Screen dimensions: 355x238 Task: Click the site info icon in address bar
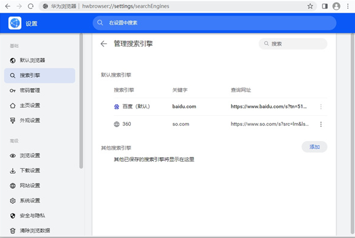tap(45, 6)
